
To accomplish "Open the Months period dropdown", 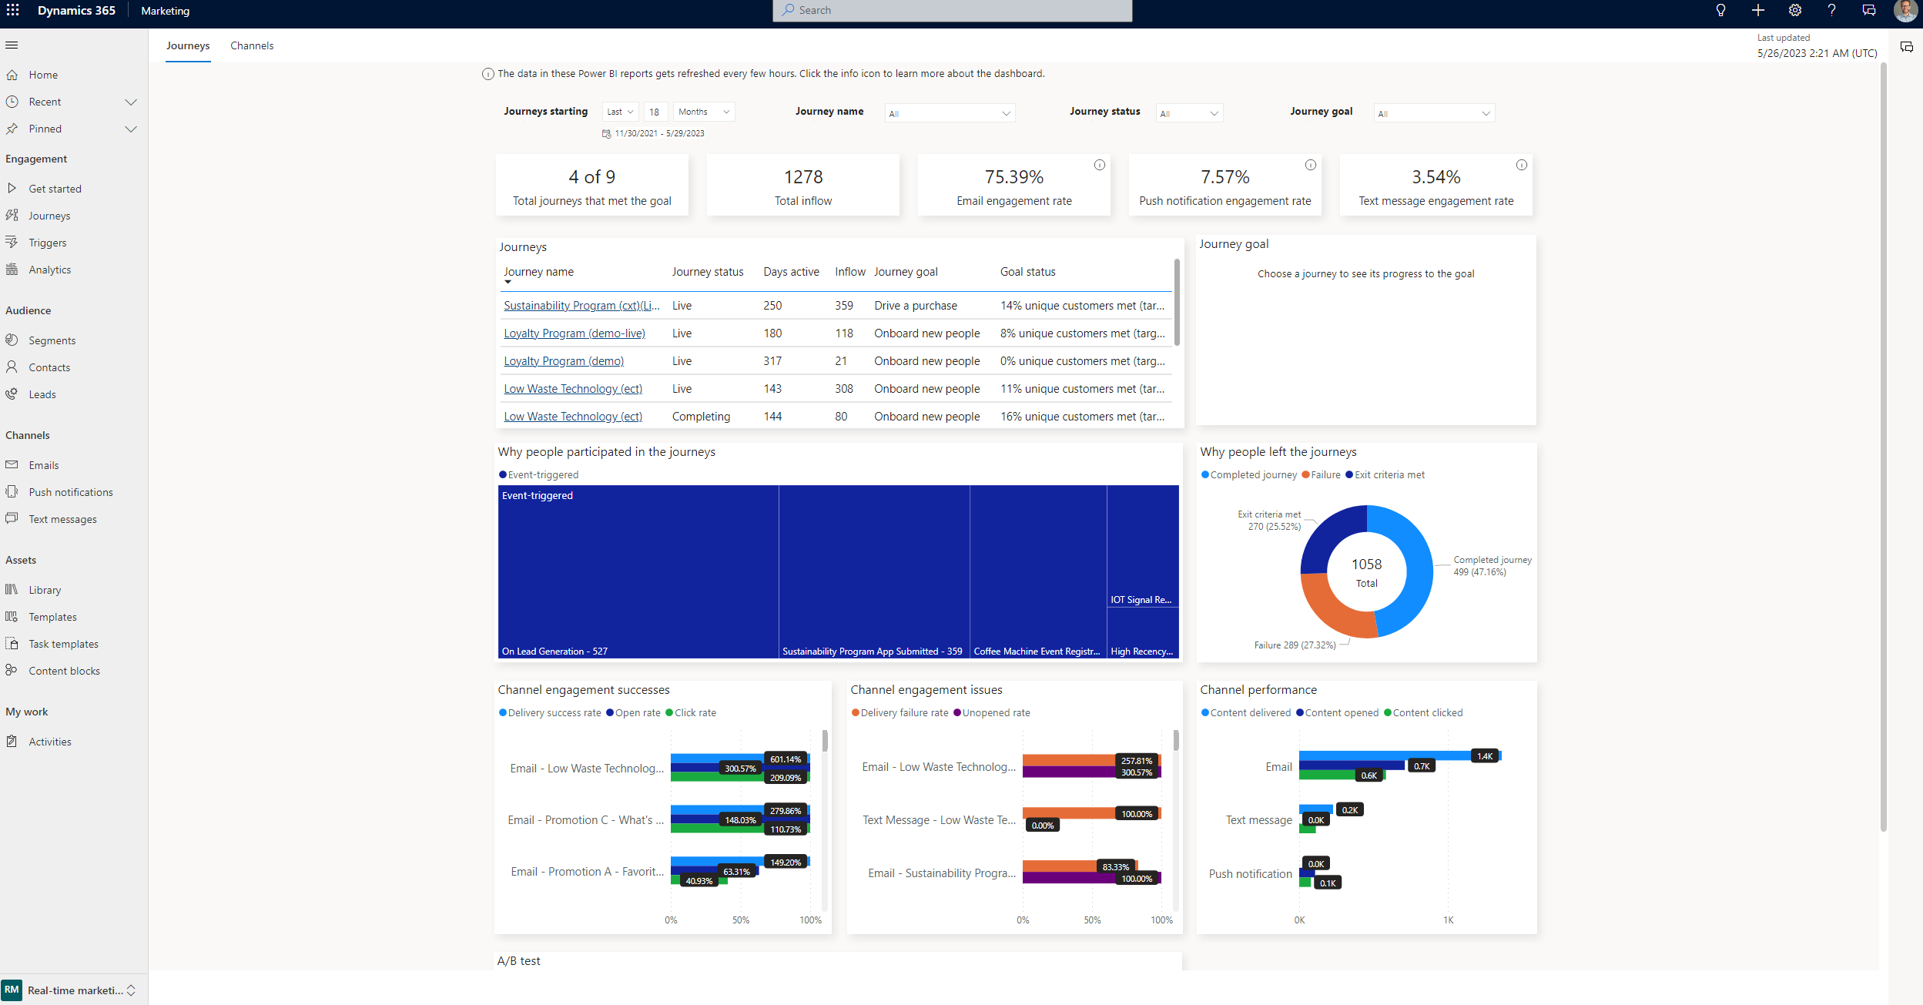I will tap(703, 112).
